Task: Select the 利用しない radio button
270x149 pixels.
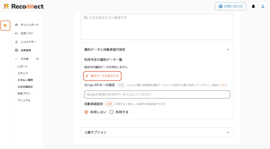Action: (86, 112)
